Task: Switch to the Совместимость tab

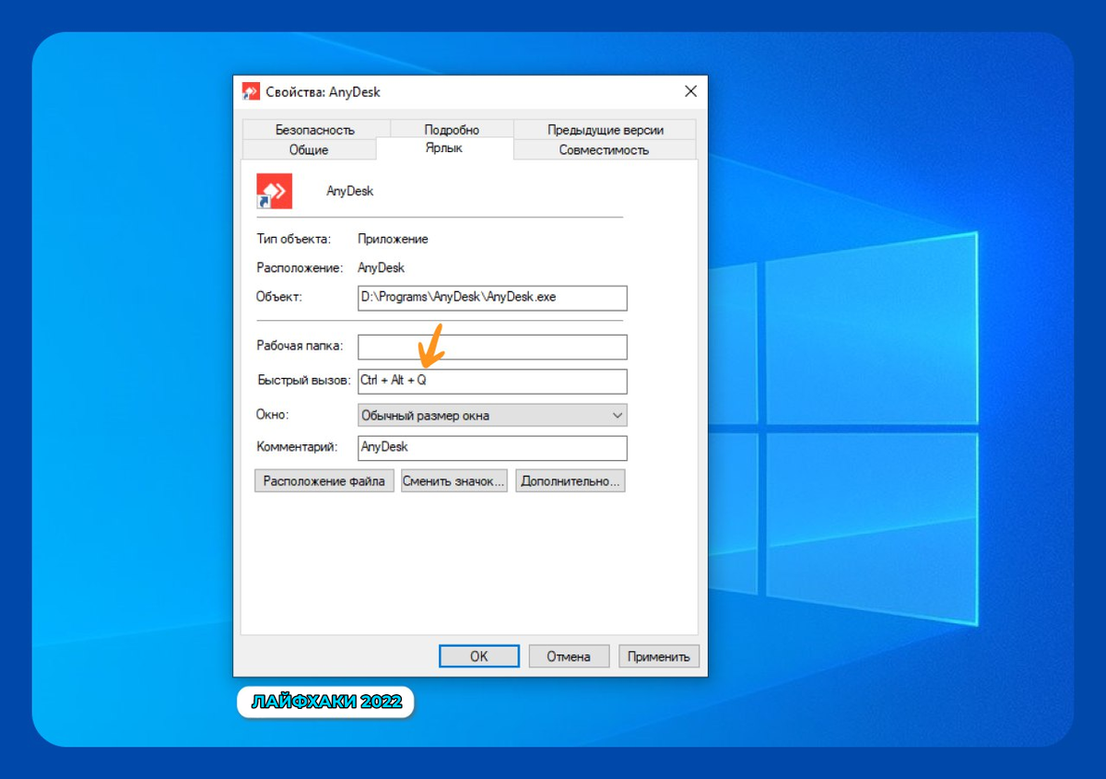Action: click(x=604, y=149)
